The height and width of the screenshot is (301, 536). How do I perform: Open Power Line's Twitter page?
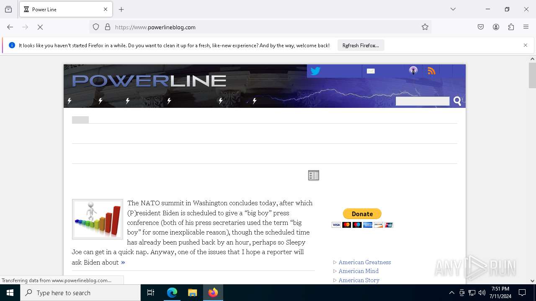point(315,71)
